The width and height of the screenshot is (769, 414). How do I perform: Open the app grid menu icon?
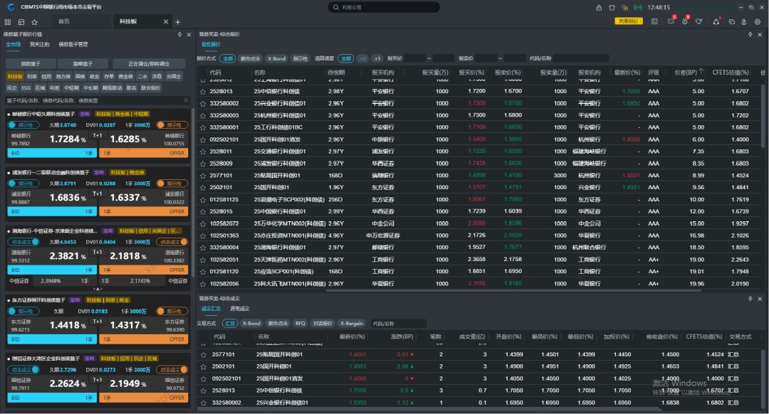click(7, 22)
